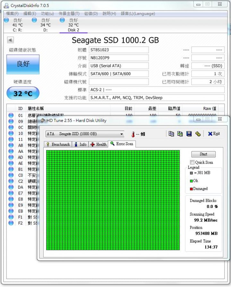Click the HD Tune title bar app icon
This screenshot has height=287, width=231.
point(43,120)
